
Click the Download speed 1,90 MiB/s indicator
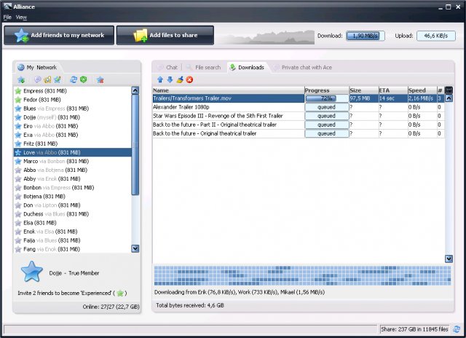point(366,36)
